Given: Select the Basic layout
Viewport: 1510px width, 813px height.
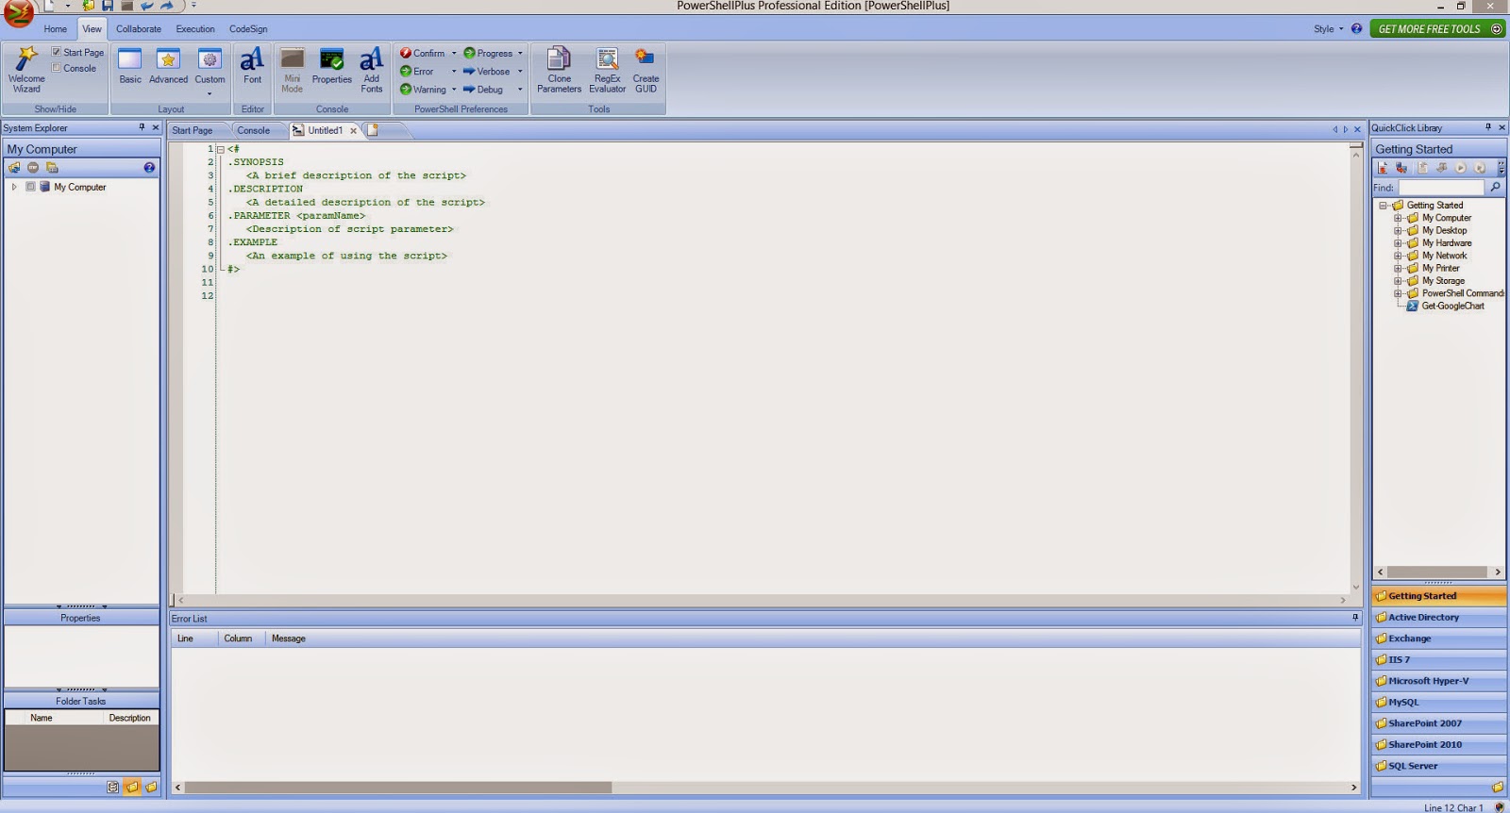Looking at the screenshot, I should (130, 67).
